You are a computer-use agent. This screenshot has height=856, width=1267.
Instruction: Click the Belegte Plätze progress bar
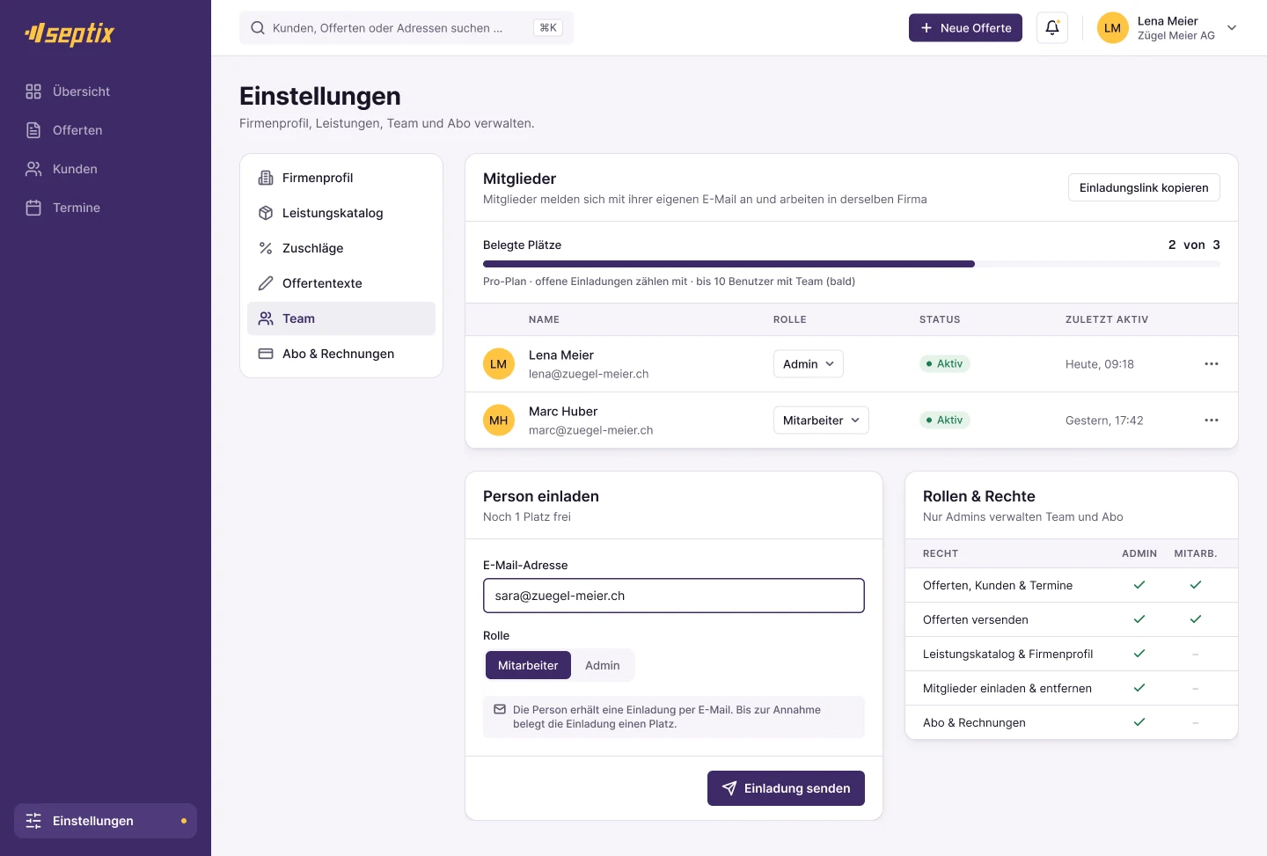pyautogui.click(x=852, y=264)
